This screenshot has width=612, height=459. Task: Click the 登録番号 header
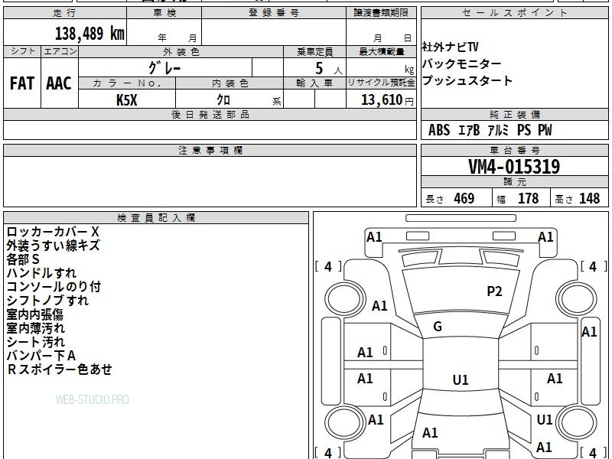coord(274,13)
